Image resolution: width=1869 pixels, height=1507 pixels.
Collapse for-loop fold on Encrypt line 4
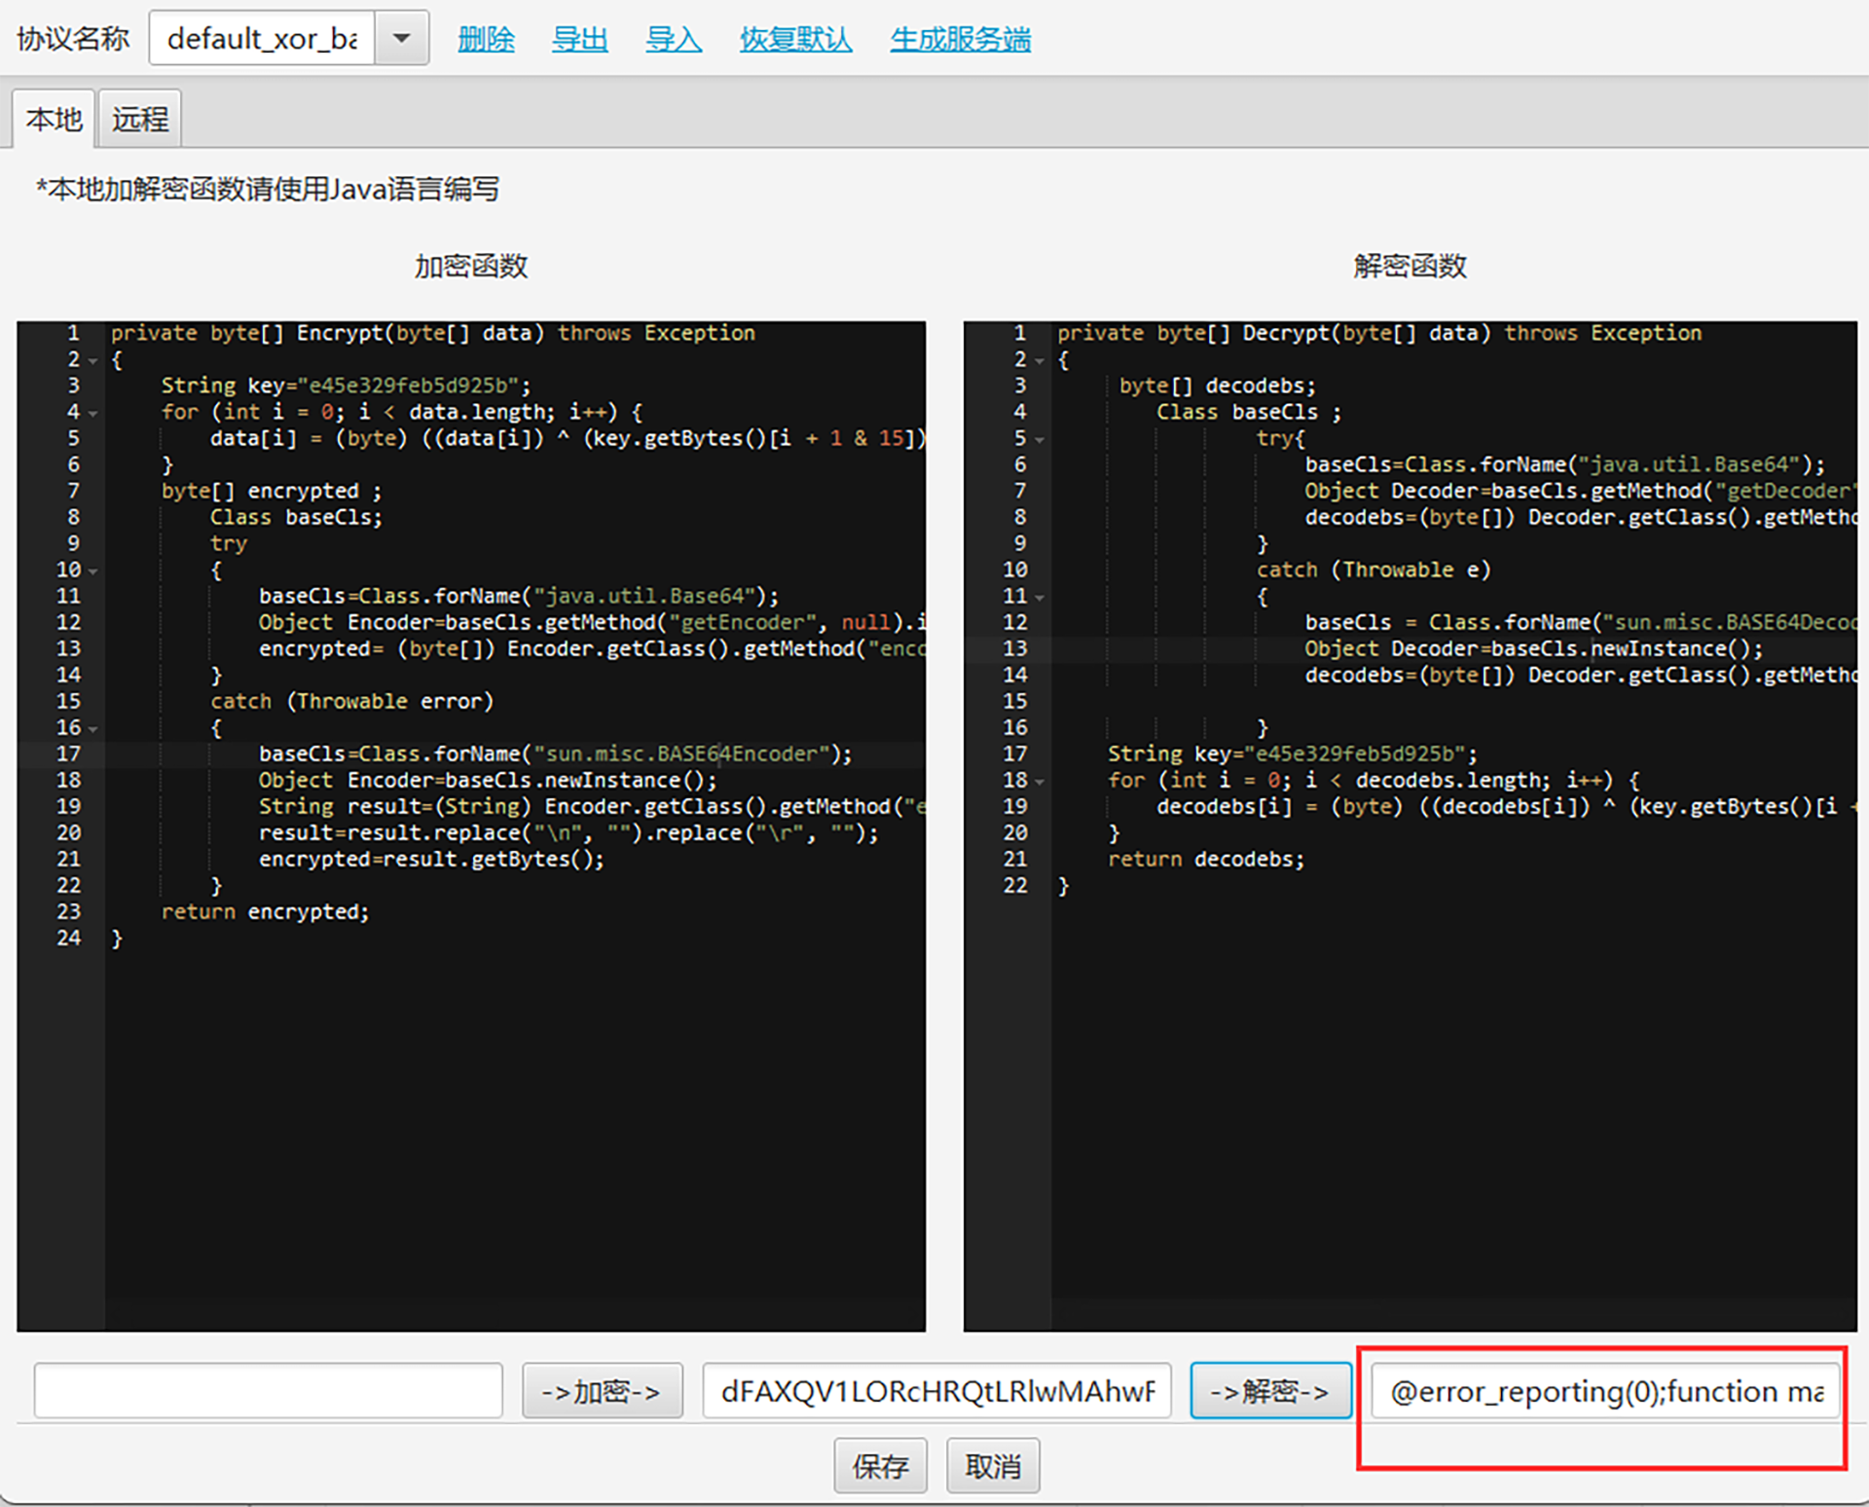tap(93, 414)
